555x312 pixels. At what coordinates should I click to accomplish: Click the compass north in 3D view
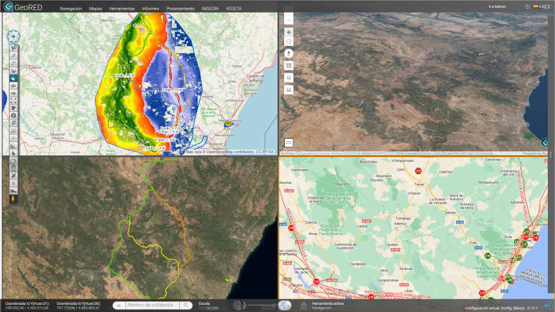pyautogui.click(x=289, y=54)
